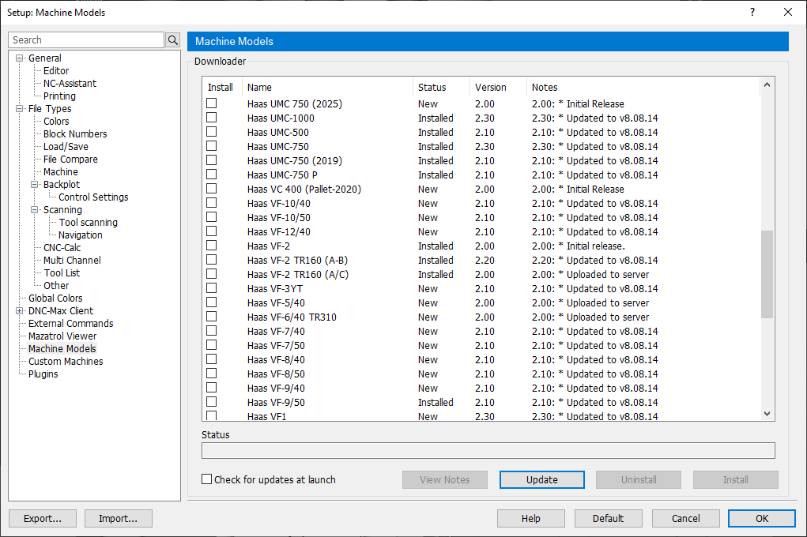
Task: Expand the DNC-Max Client node
Action: [20, 311]
